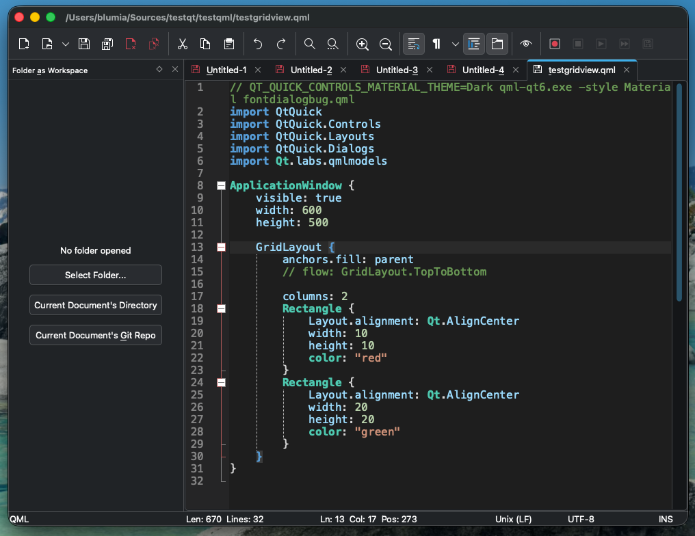Close the Folder as Workspace panel
Screen dimensions: 695x536
point(175,69)
